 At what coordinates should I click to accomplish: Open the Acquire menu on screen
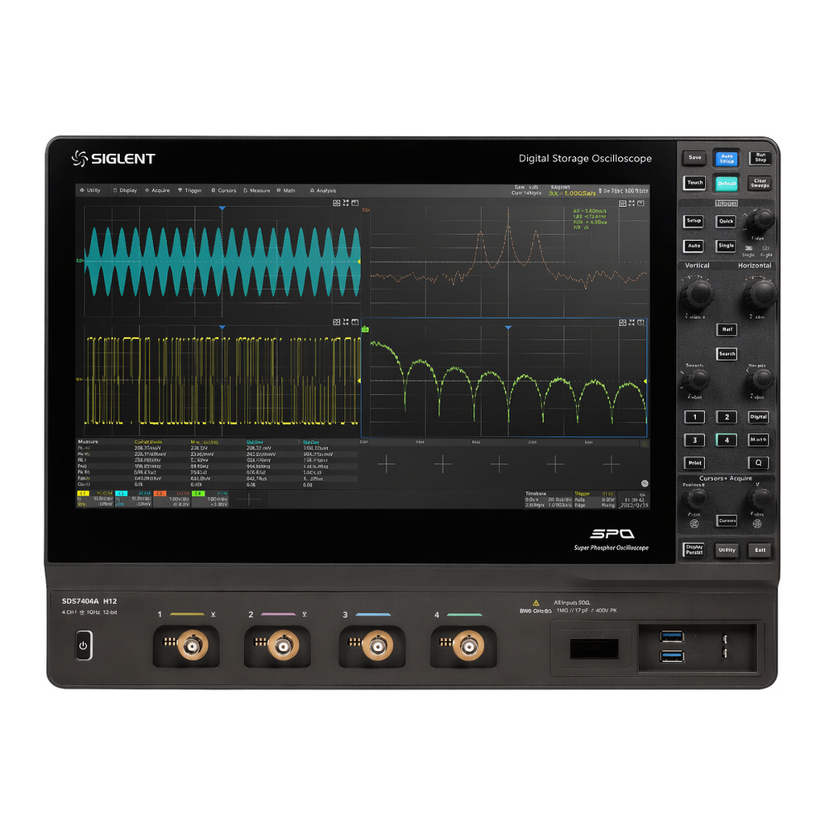pyautogui.click(x=157, y=190)
